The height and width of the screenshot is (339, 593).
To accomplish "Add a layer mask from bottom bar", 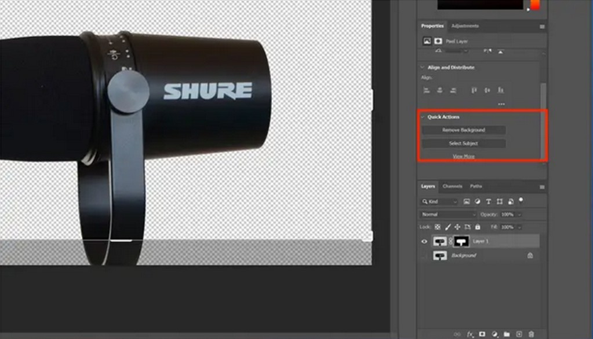I will tap(482, 334).
